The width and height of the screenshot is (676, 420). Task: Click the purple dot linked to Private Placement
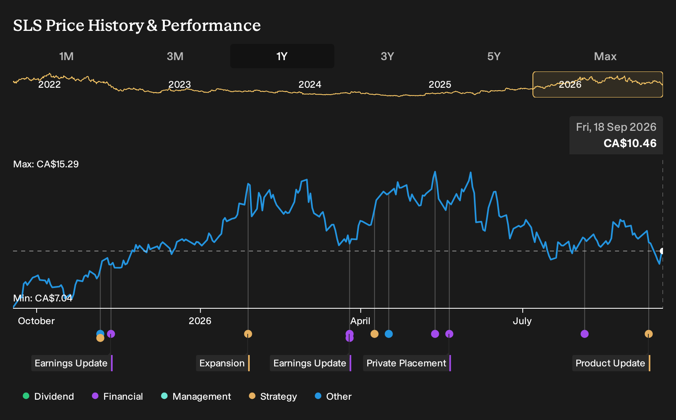[449, 334]
